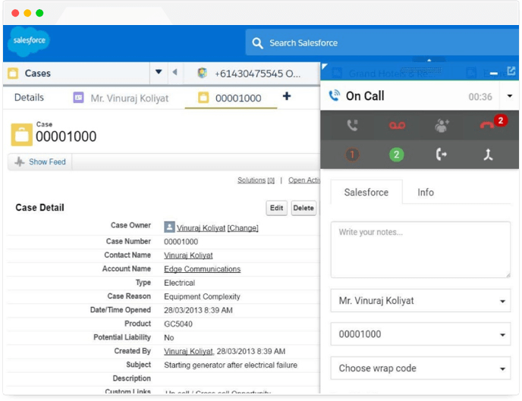Click the Write your notes text area
The image size is (522, 401).
[420, 249]
